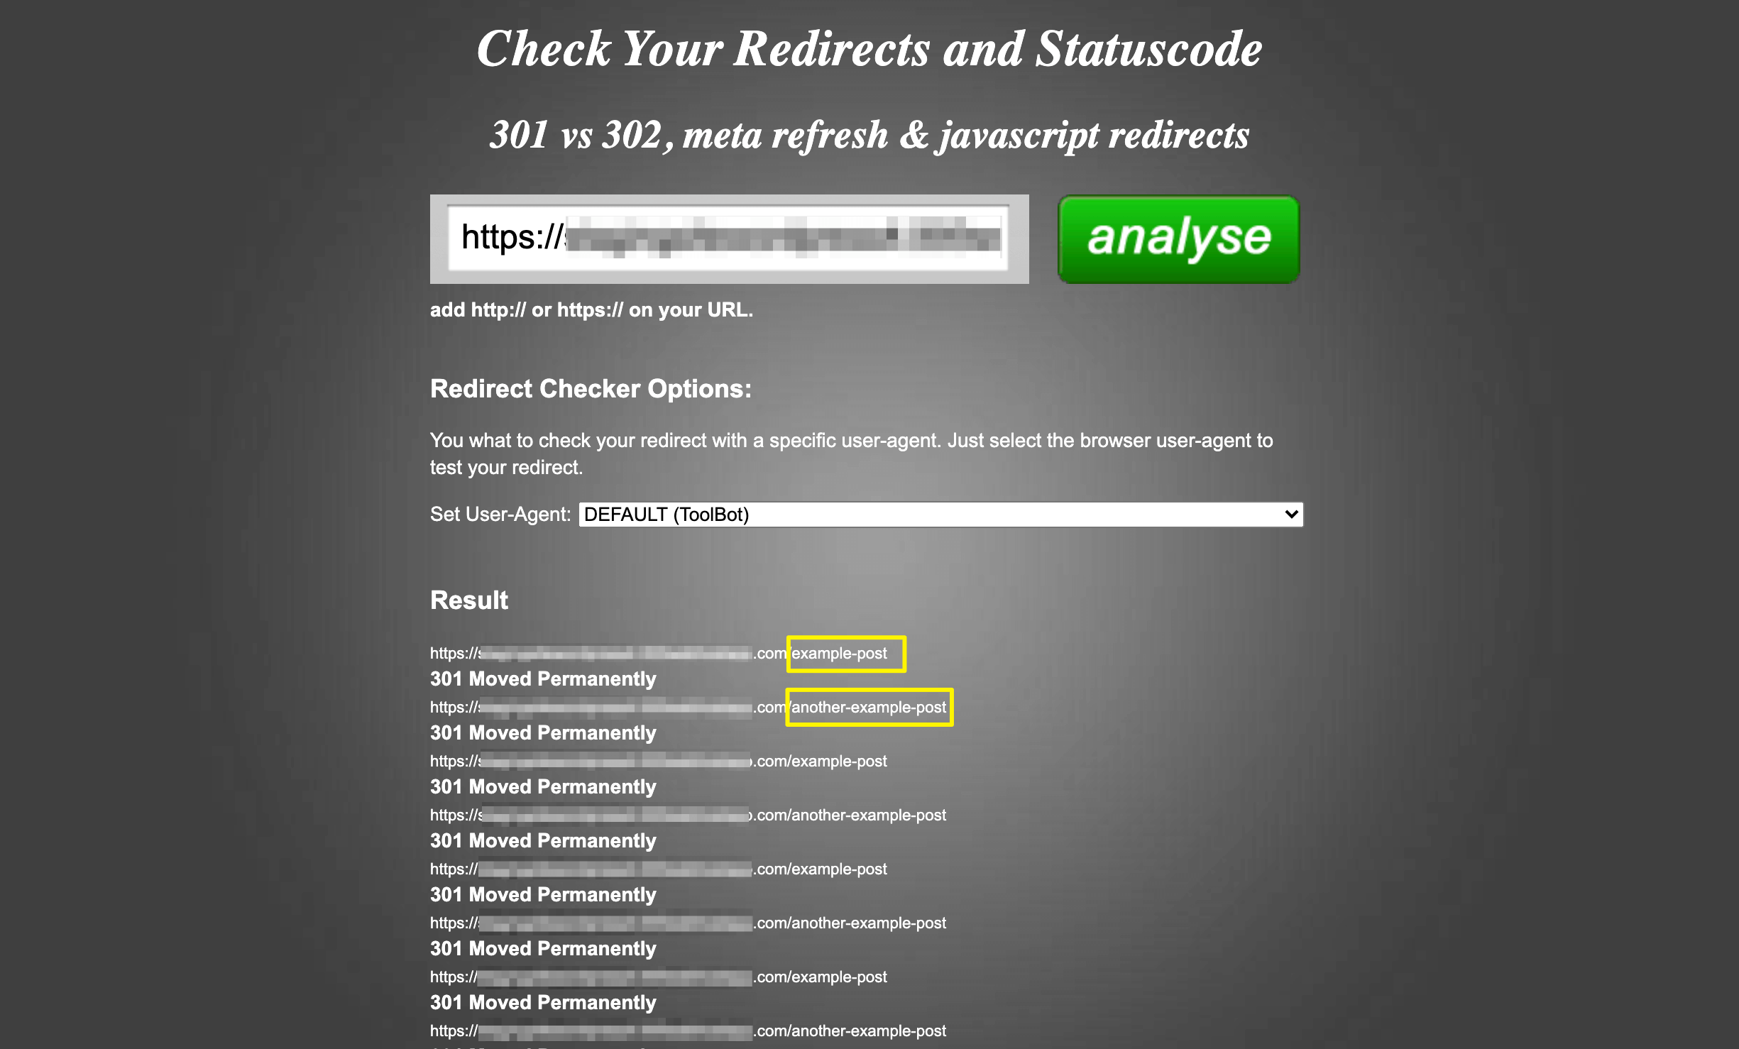Select the https:// prefix in URL field
This screenshot has height=1049, width=1739.
pos(513,237)
